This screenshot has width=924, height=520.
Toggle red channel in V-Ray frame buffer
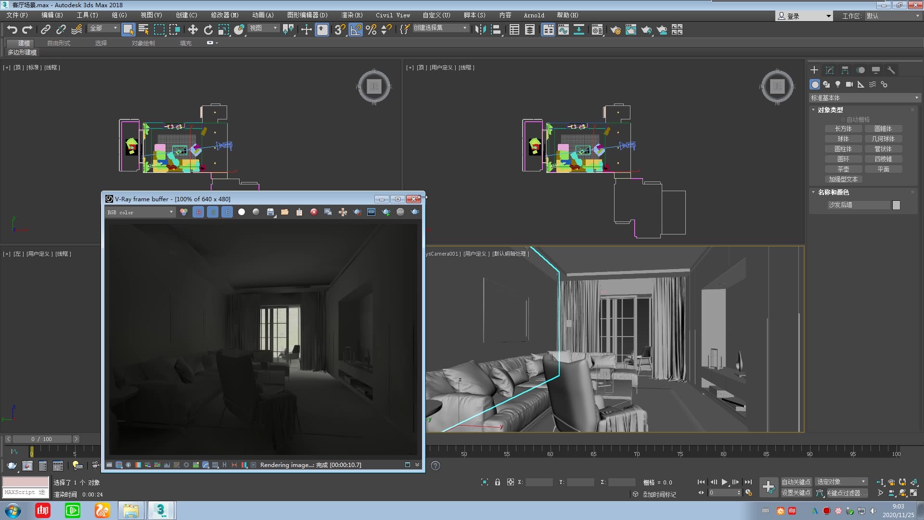tap(198, 212)
